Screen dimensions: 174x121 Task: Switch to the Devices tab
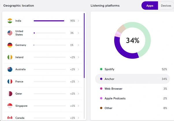166,6
